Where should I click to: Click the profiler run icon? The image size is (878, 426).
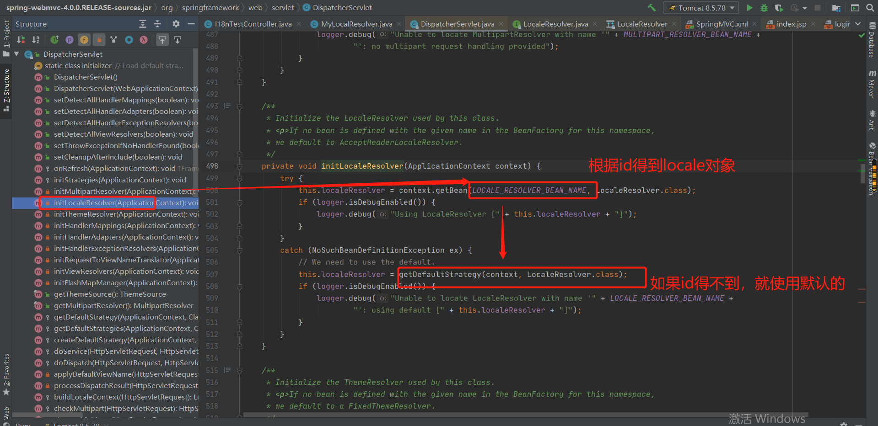(x=794, y=8)
